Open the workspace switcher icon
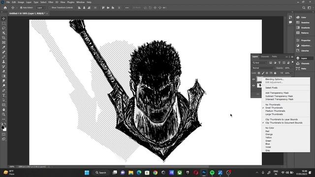Image resolution: width=315 pixels, height=177 pixels. pyautogui.click(x=310, y=8)
